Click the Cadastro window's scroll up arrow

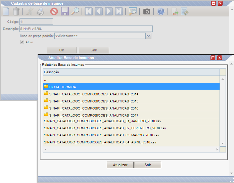point(232,9)
